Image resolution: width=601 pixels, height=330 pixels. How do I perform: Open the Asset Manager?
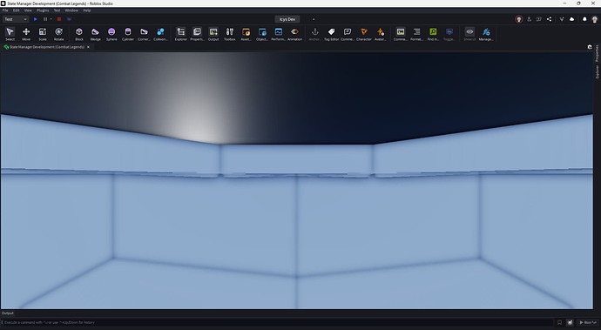246,34
